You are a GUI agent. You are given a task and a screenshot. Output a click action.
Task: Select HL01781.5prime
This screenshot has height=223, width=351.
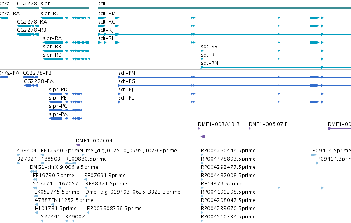[x=56, y=209]
